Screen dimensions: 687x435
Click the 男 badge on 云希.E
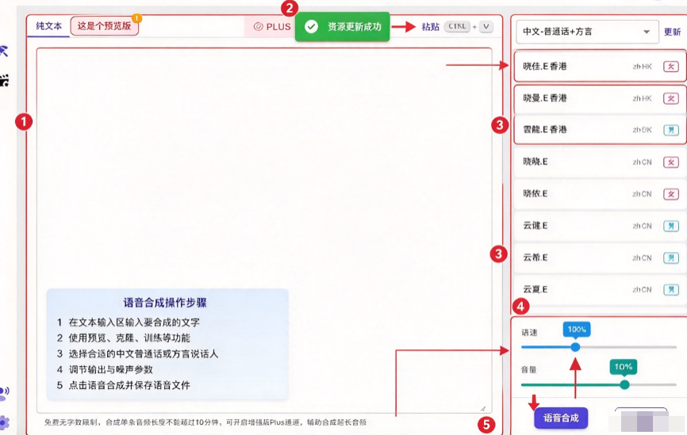pos(671,258)
